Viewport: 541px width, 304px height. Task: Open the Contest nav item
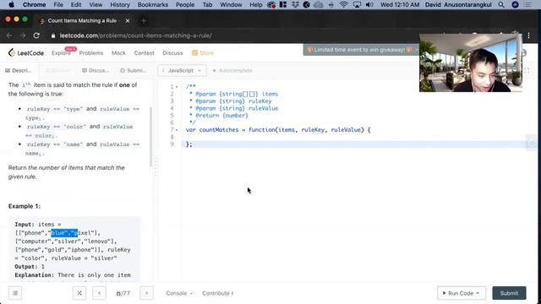pos(144,52)
